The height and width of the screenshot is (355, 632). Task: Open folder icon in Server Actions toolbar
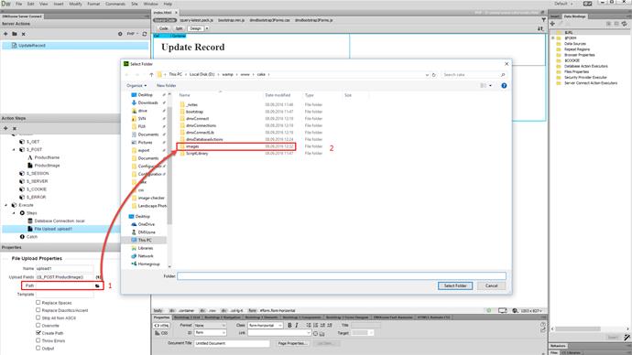(x=15, y=34)
